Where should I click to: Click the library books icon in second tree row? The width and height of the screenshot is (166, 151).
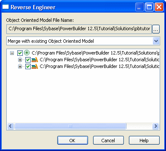pyautogui.click(x=35, y=60)
